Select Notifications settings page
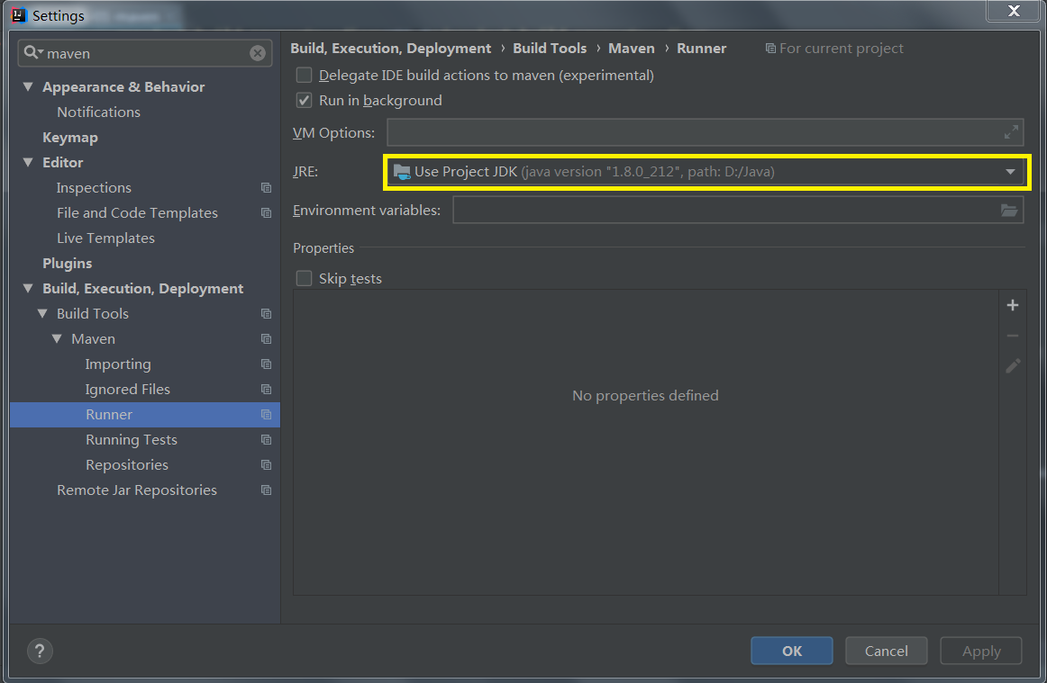Viewport: 1047px width, 683px height. pos(99,112)
